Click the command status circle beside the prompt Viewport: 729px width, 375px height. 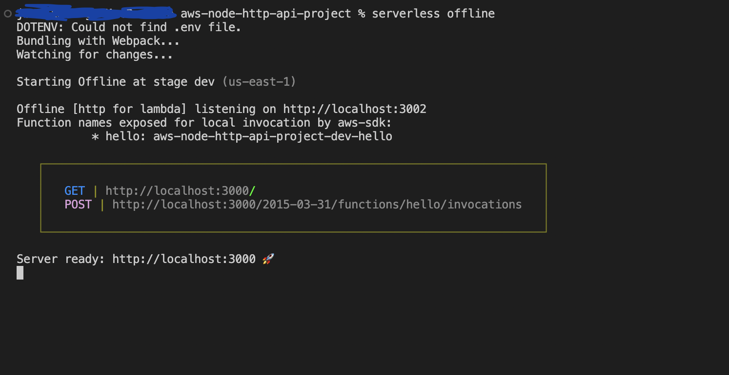click(x=7, y=14)
